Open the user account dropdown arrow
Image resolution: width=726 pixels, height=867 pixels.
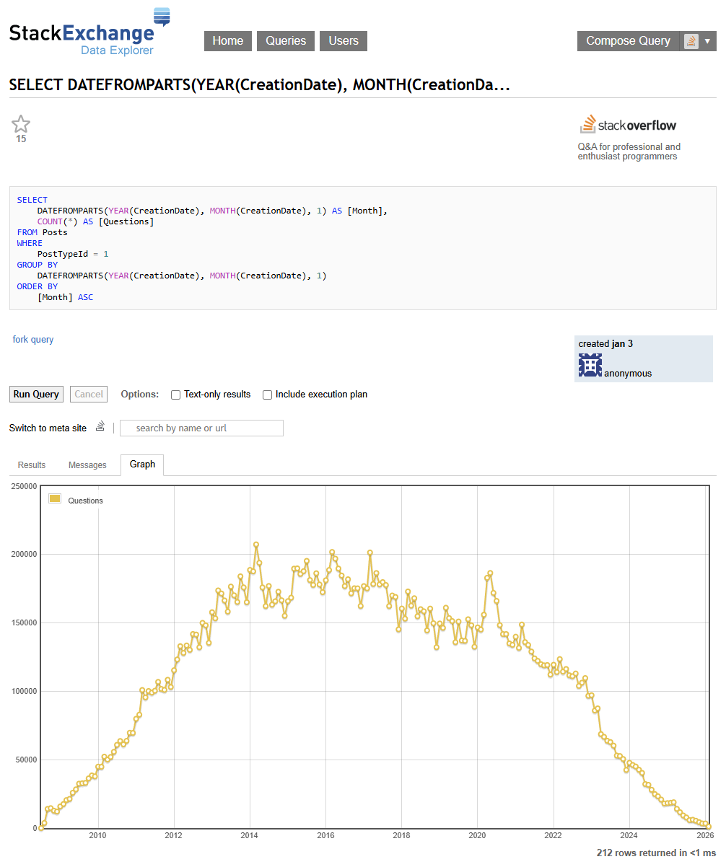(x=707, y=41)
